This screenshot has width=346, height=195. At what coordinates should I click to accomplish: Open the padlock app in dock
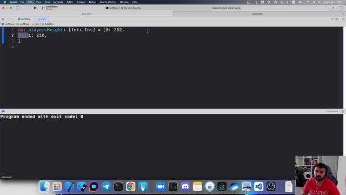(x=210, y=186)
